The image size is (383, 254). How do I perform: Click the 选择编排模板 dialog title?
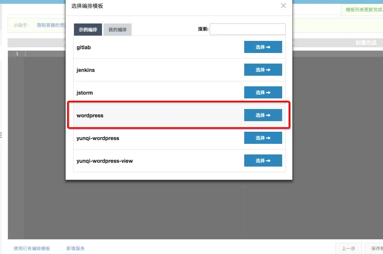point(87,6)
